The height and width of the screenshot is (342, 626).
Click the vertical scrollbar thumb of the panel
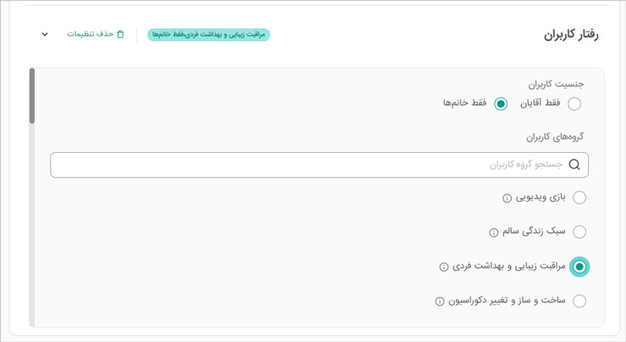[32, 96]
